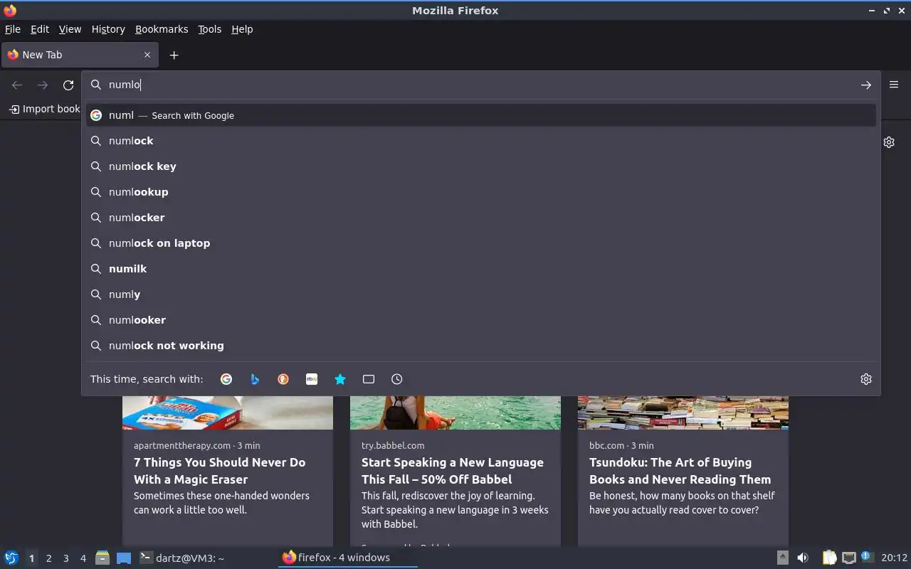The height and width of the screenshot is (569, 911).
Task: Open the Firefox hamburger application menu
Action: [894, 84]
